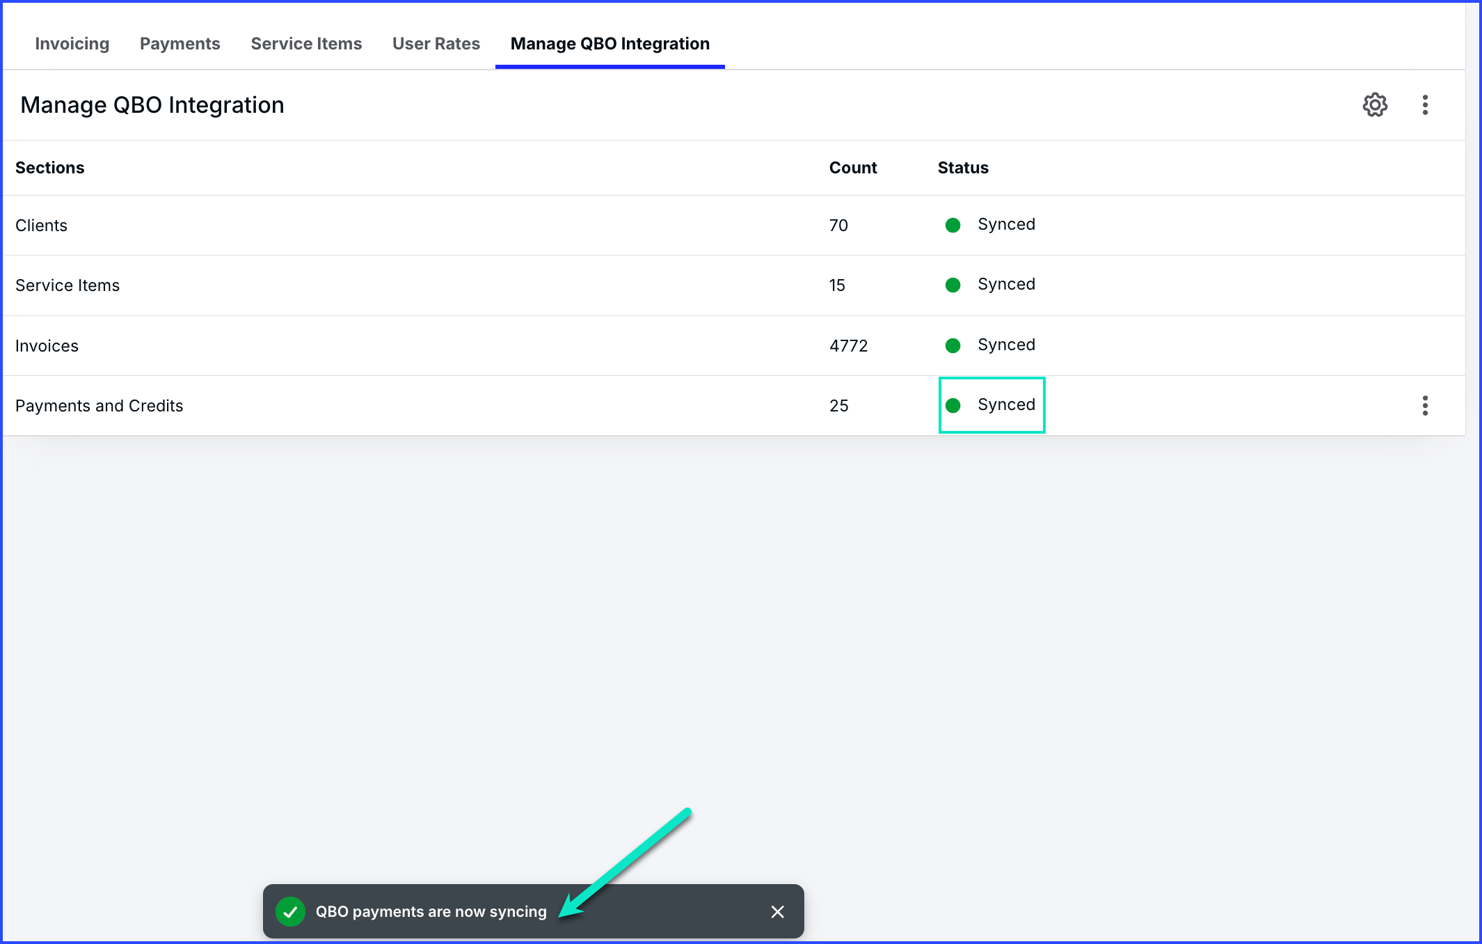The width and height of the screenshot is (1482, 944).
Task: Click Synced status for Payments and Credits
Action: (991, 405)
